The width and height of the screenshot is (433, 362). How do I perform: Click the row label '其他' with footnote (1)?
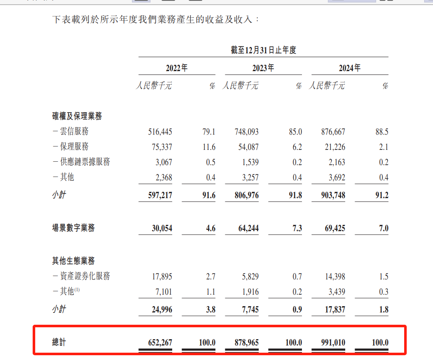coord(70,291)
